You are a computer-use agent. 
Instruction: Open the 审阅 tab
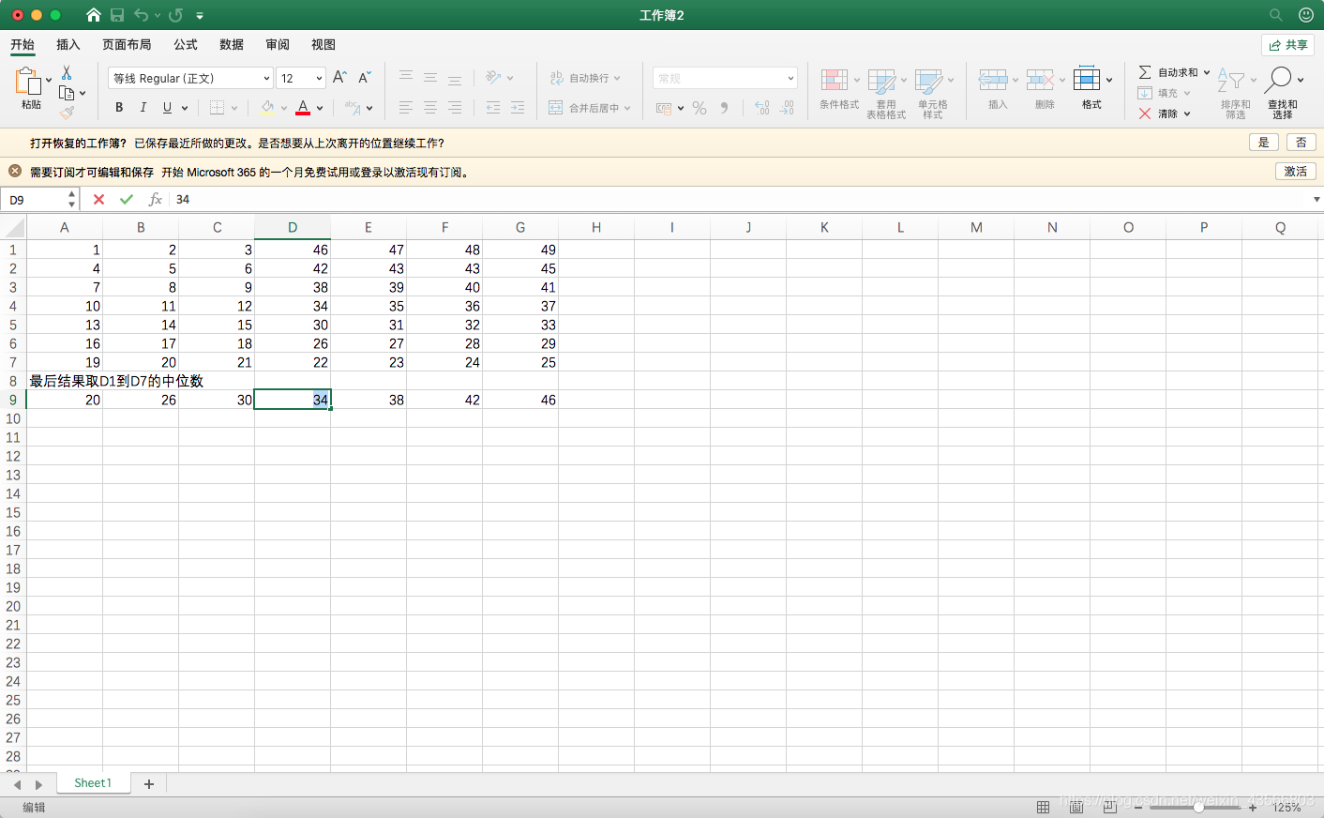(x=278, y=44)
